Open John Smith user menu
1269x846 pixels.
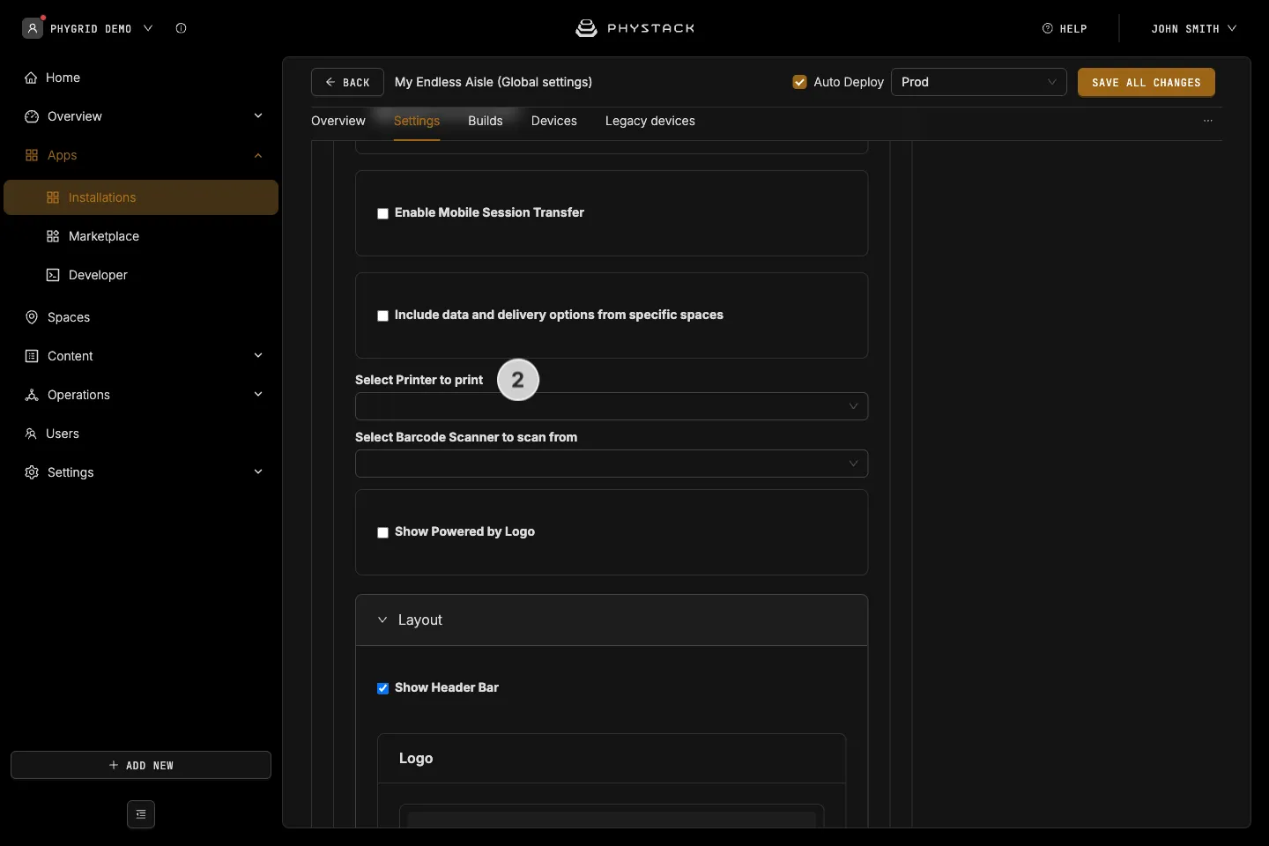1194,28
